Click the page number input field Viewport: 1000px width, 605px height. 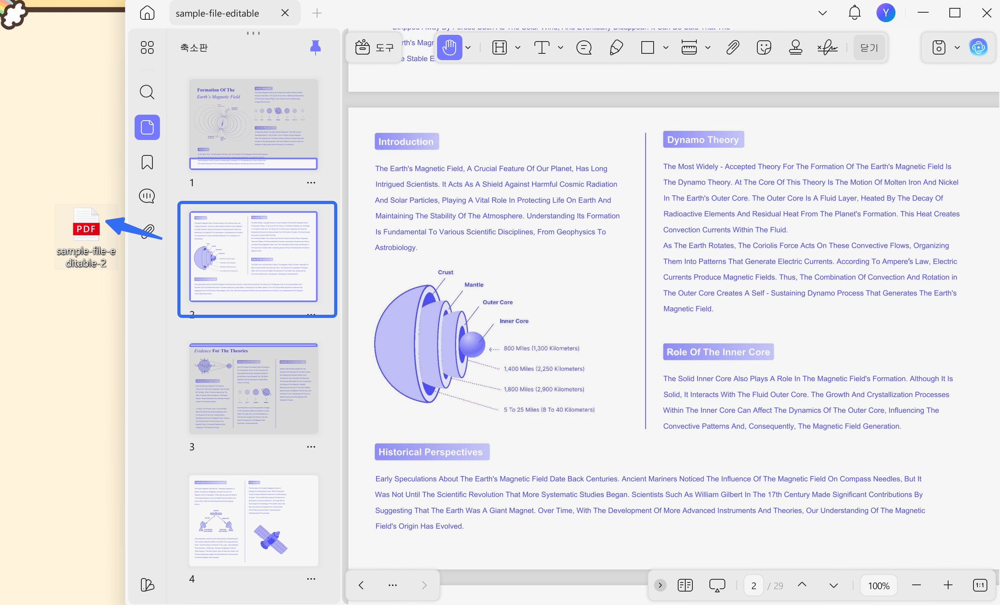pyautogui.click(x=754, y=585)
